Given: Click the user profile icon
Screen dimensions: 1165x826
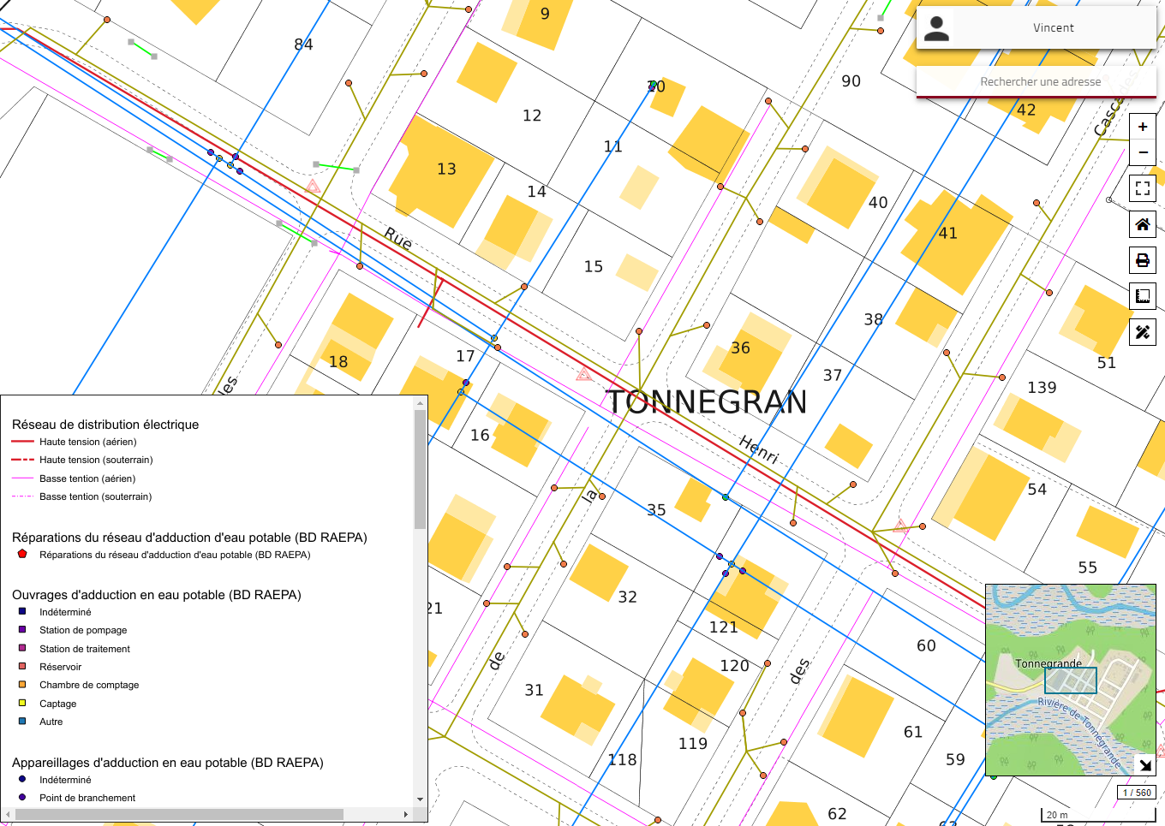Looking at the screenshot, I should coord(936,28).
